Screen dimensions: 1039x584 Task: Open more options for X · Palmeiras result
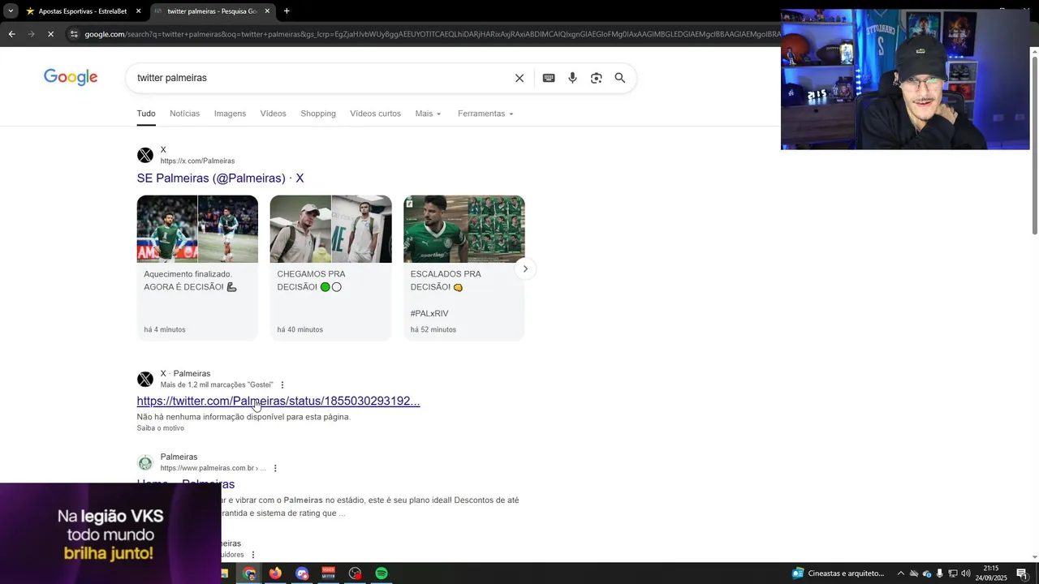point(282,384)
